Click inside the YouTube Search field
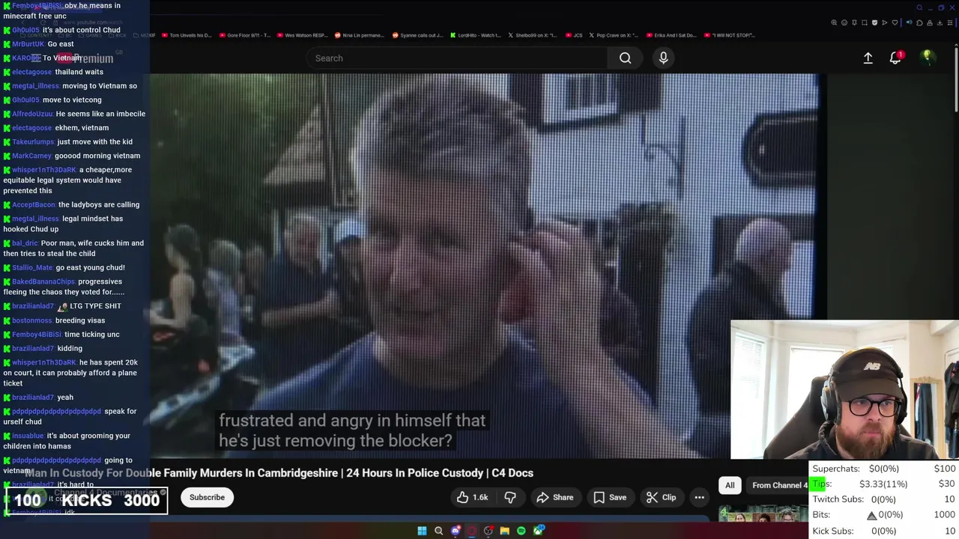The width and height of the screenshot is (959, 539). pos(457,58)
